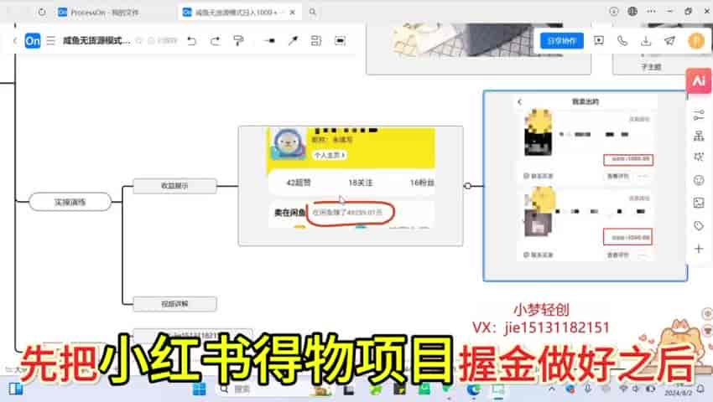Image resolution: width=713 pixels, height=402 pixels.
Task: Click the globe icon in the browser title bar
Action: 632,12
